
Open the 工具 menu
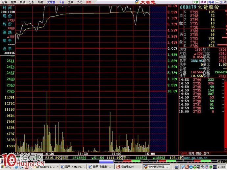tap(71, 2)
